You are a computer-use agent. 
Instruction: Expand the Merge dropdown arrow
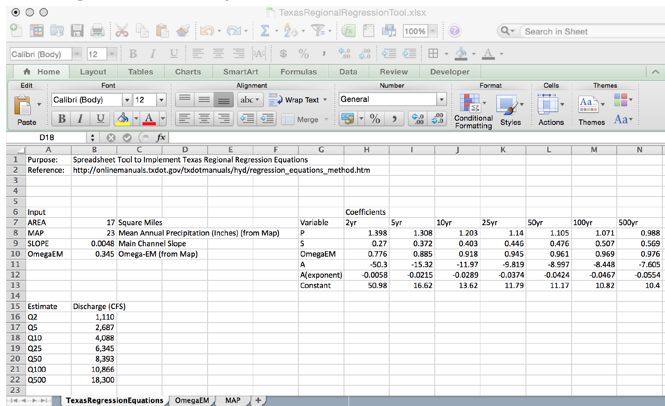tap(326, 119)
